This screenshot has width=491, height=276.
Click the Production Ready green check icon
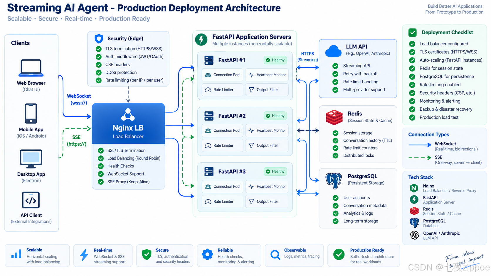click(x=339, y=255)
